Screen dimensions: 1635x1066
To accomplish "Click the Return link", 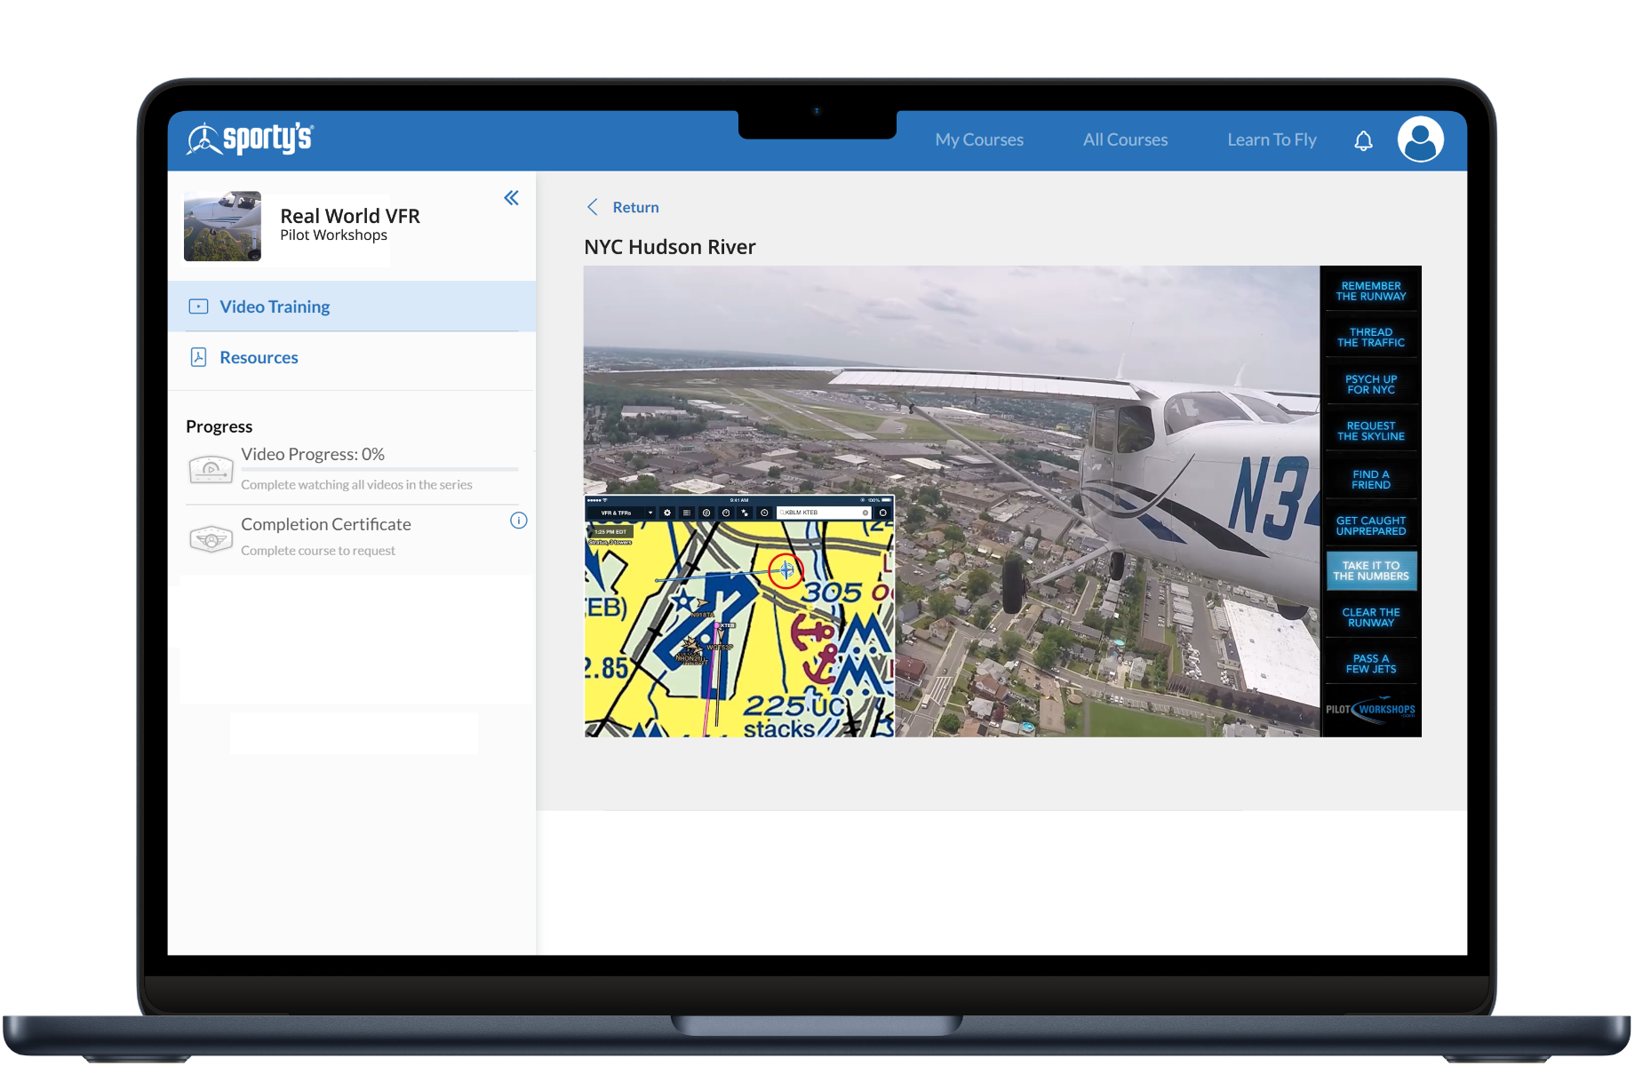I will coord(635,207).
